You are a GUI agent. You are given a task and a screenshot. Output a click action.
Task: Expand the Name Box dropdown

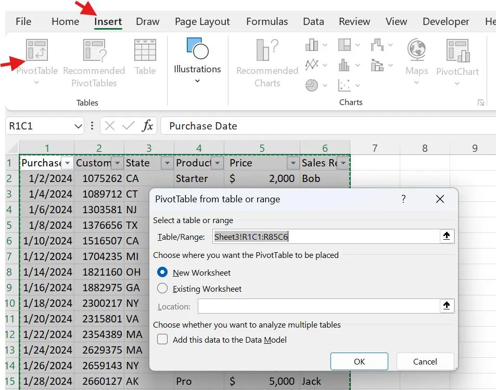pos(78,126)
